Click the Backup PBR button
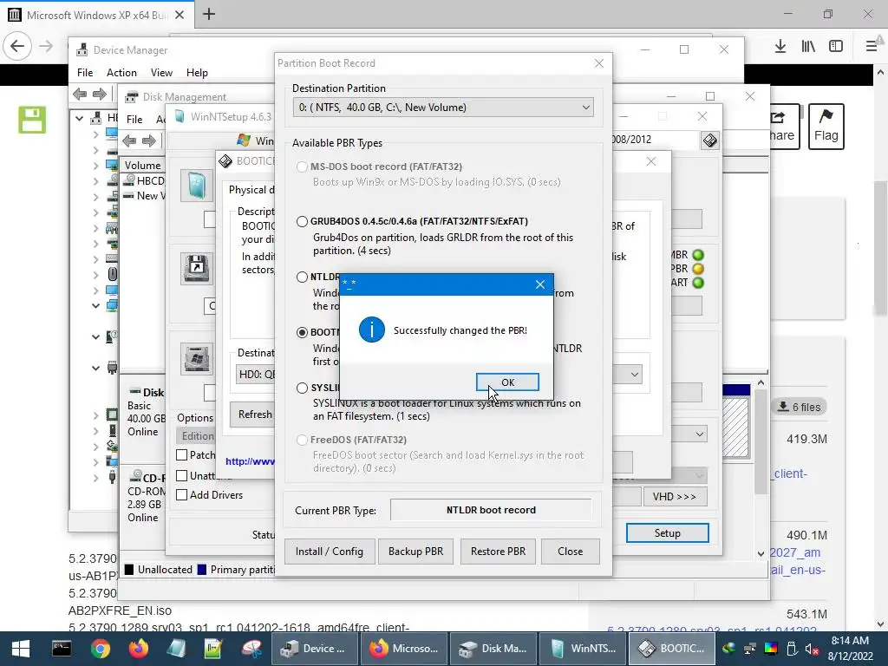The height and width of the screenshot is (666, 888). click(x=415, y=551)
